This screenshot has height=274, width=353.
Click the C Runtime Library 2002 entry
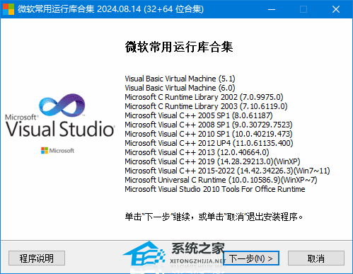[x=204, y=97]
